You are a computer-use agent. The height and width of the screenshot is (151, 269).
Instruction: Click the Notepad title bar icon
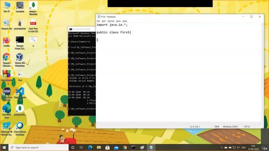pyautogui.click(x=98, y=17)
